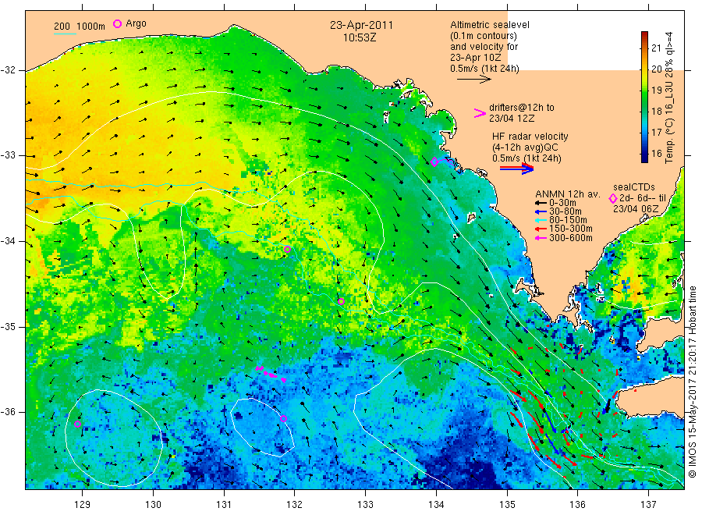
Task: Click the black altimetric velocity scale arrow
Action: [x=474, y=80]
